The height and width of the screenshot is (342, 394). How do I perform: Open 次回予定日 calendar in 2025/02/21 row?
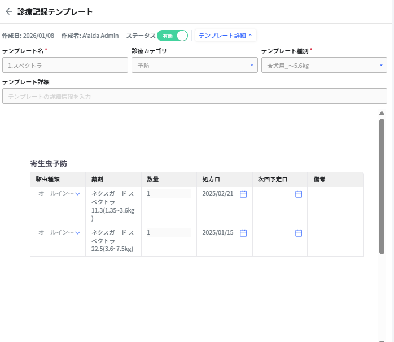coord(299,194)
